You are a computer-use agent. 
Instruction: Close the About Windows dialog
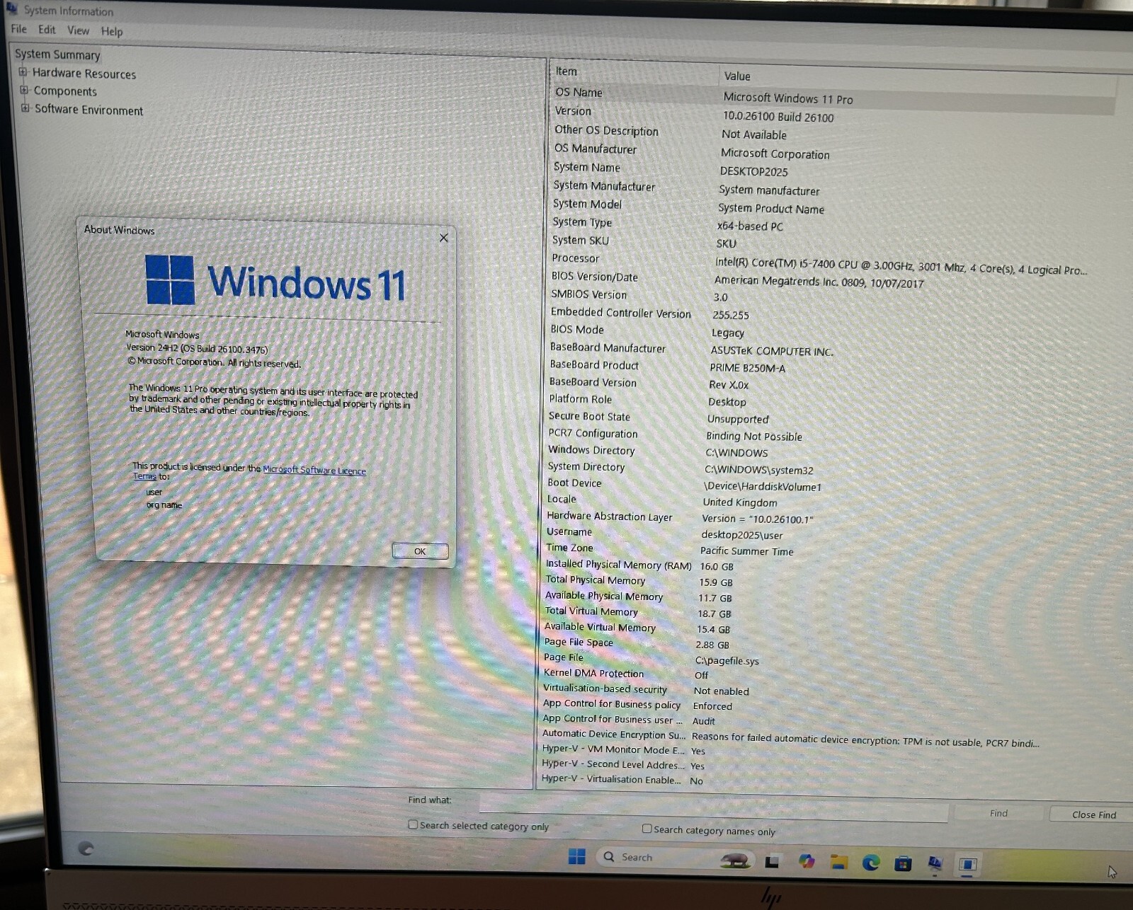pos(444,238)
